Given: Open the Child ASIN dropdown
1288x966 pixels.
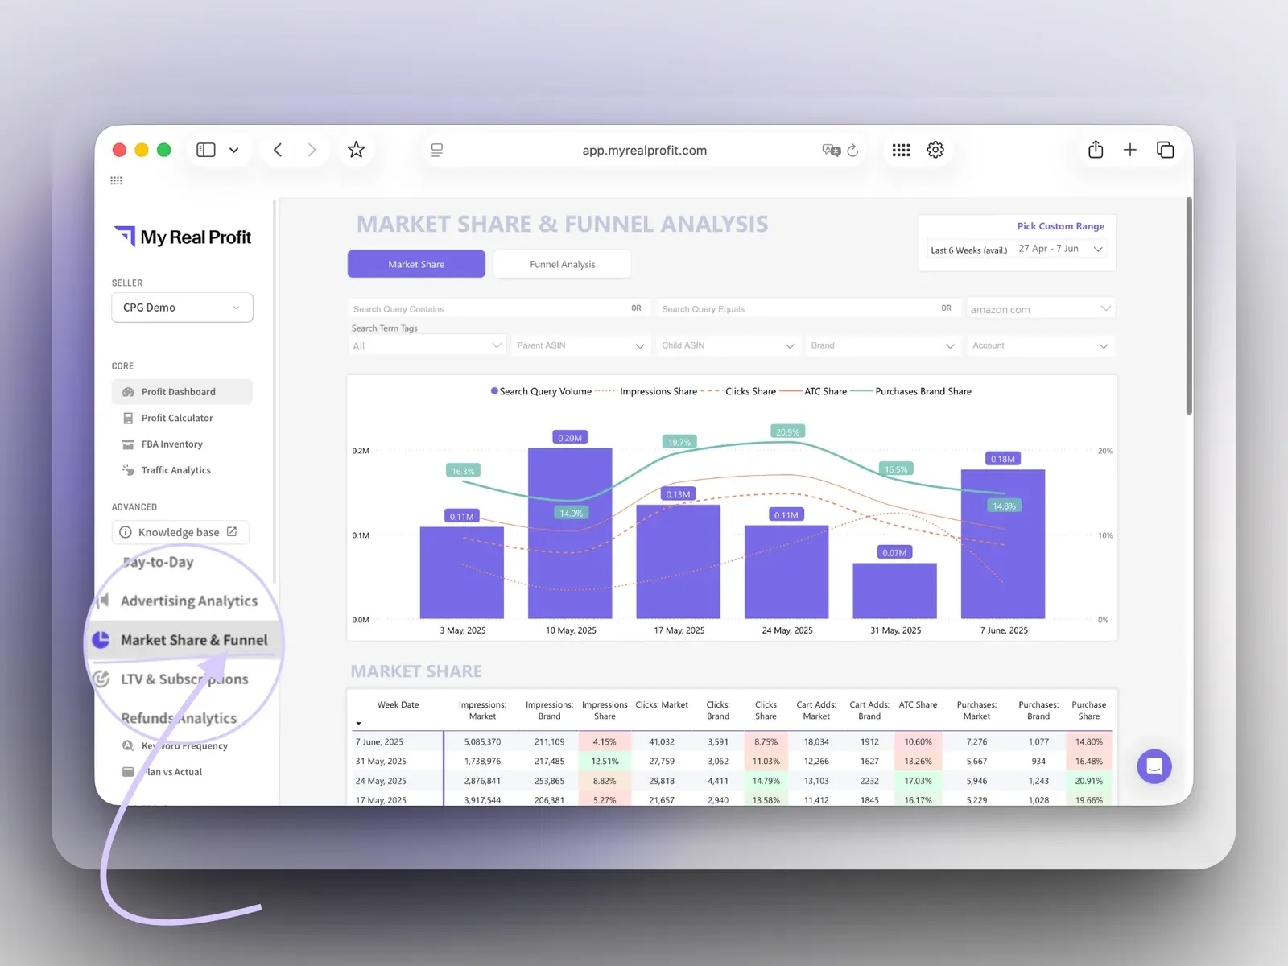Looking at the screenshot, I should pos(728,345).
